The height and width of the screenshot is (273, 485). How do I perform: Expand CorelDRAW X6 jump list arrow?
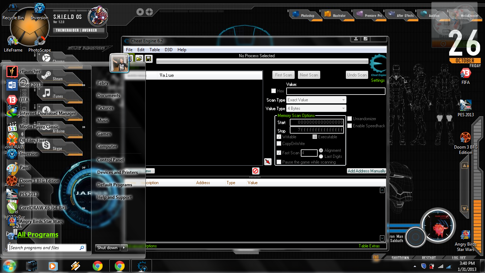coord(84,208)
